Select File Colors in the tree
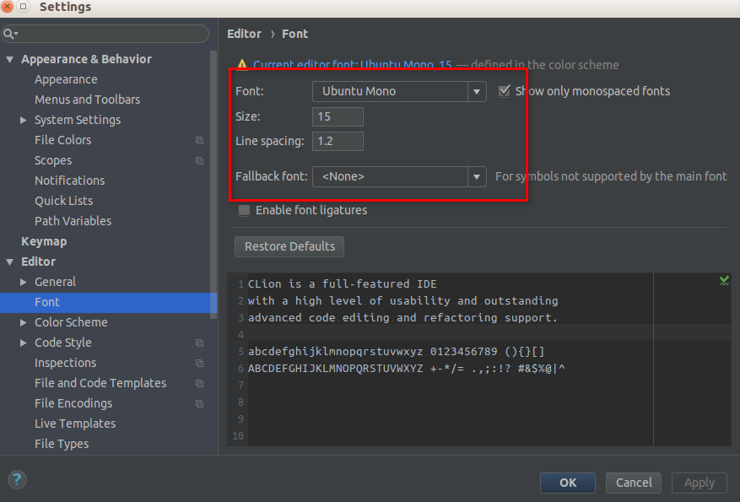 (x=62, y=140)
